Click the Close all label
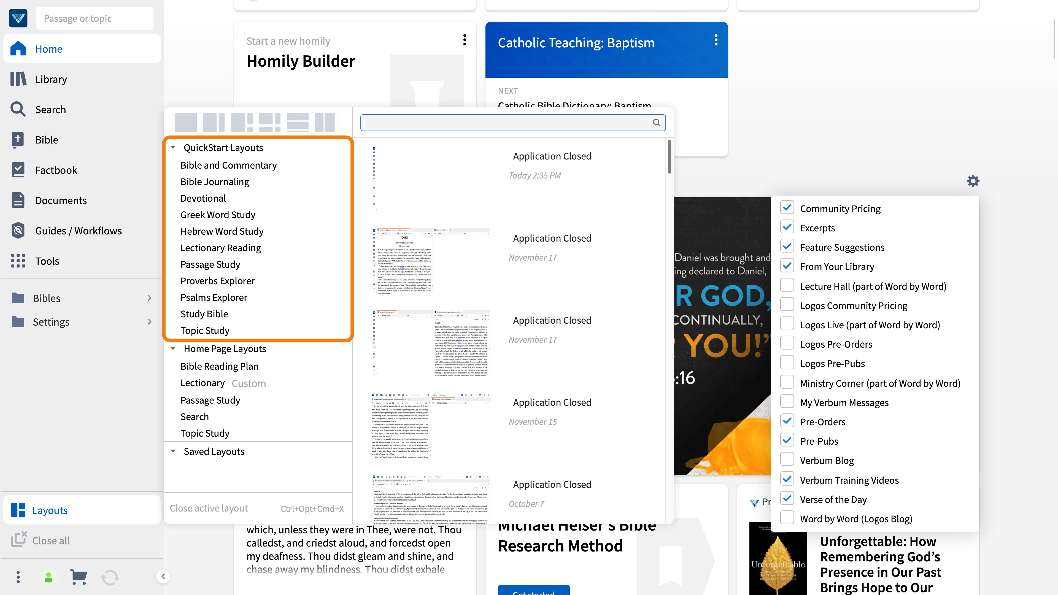Screen dimensions: 1058x595 [51, 540]
